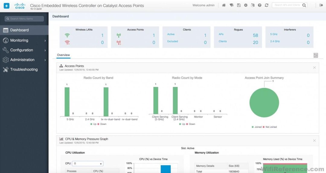Click the home icon in top toolbar
This screenshot has height=173, width=326.
224,5
